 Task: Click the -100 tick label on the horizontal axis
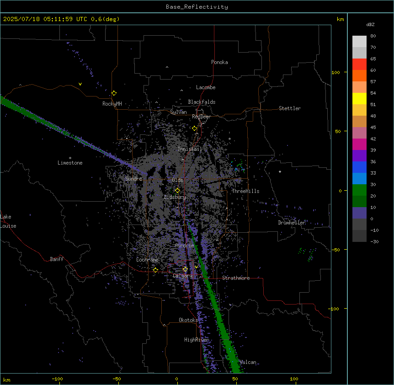[x=57, y=379]
